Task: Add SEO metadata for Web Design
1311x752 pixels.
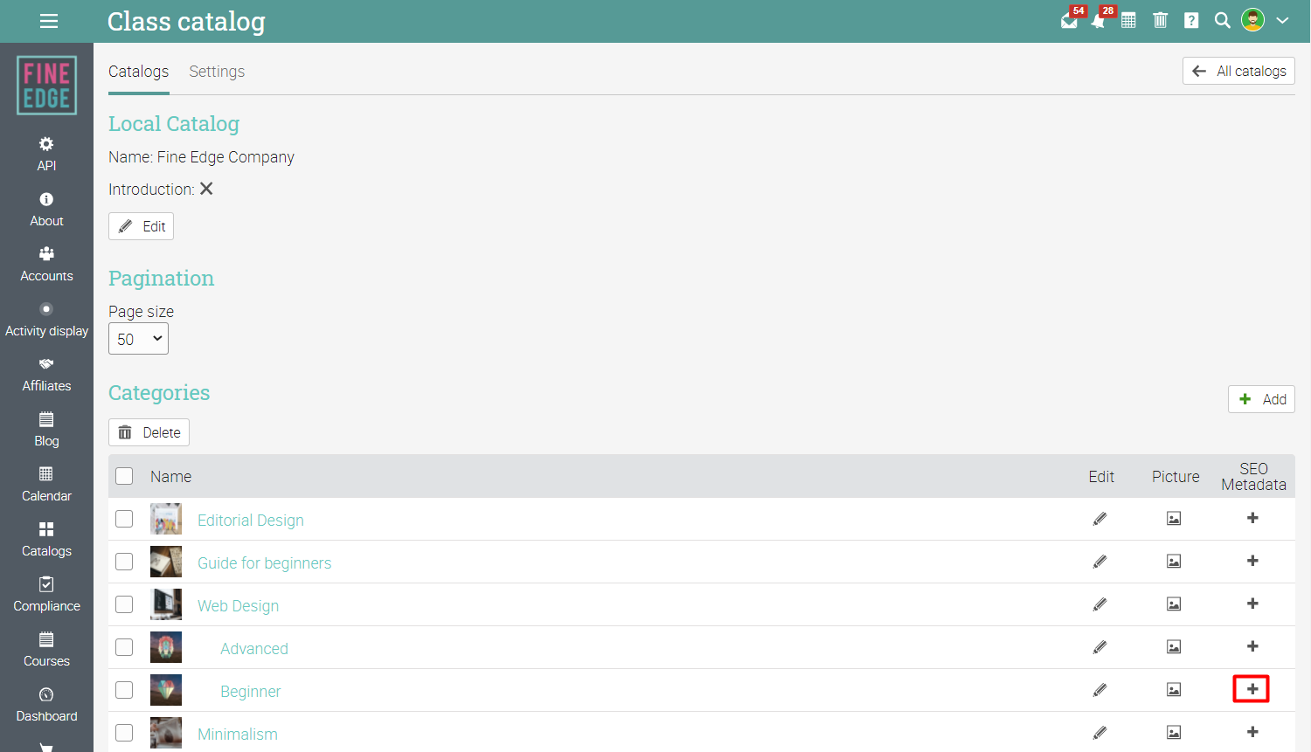Action: point(1252,604)
